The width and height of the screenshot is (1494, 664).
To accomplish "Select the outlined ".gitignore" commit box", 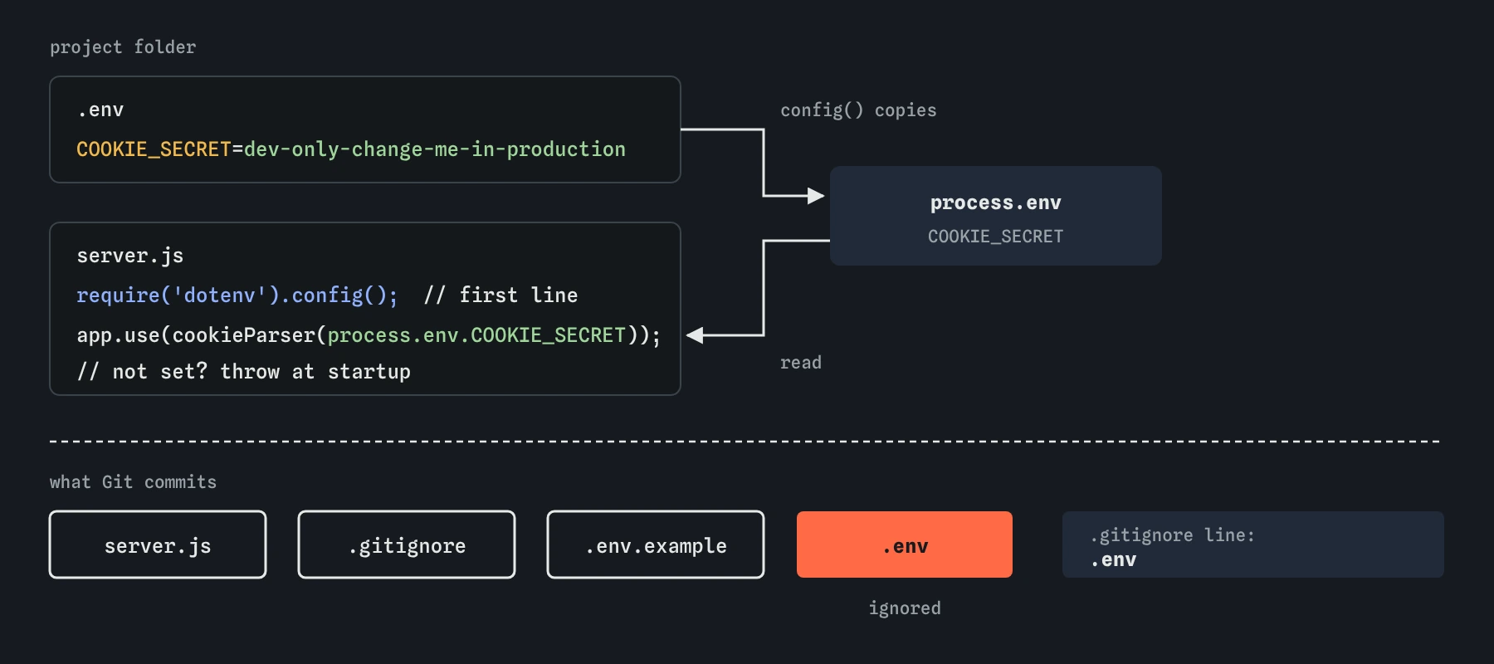I will click(407, 544).
